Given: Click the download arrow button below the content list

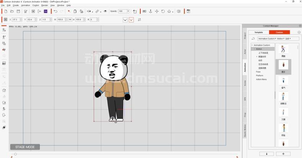Looking at the screenshot, I should coord(266,154).
